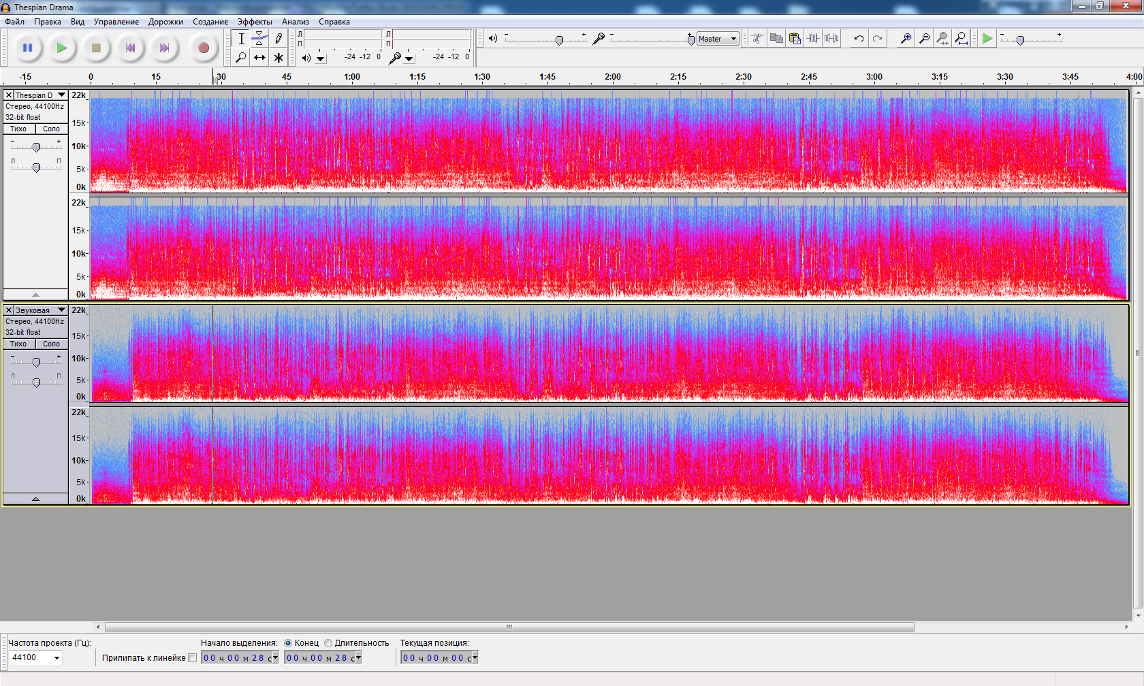Open the Анализ menu
The height and width of the screenshot is (686, 1144).
[296, 22]
